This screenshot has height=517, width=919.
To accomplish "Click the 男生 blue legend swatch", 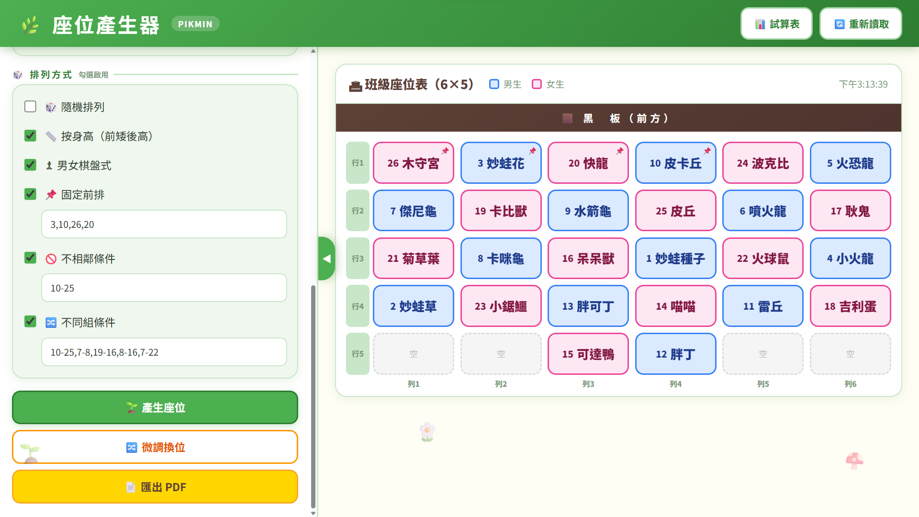I will point(494,84).
